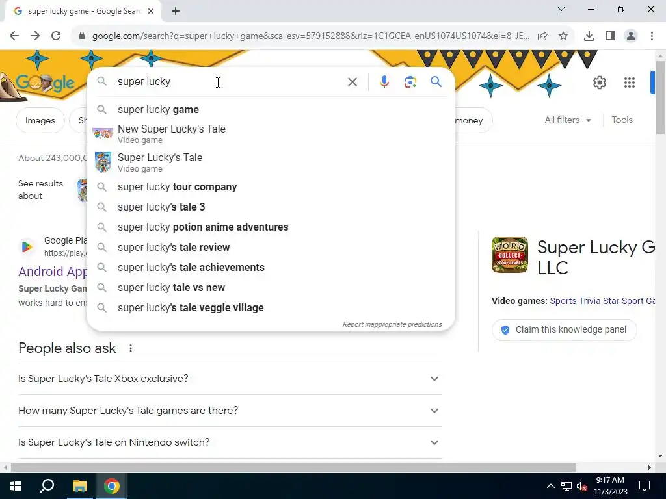Toggle Chrome side panel icon
Viewport: 666px width, 499px height.
610,36
